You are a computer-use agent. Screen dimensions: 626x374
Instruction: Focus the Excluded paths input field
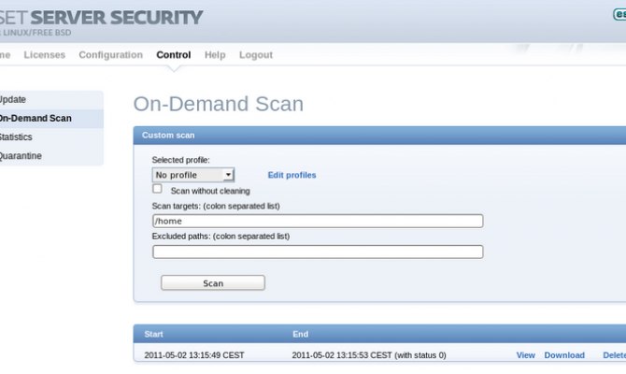point(318,252)
